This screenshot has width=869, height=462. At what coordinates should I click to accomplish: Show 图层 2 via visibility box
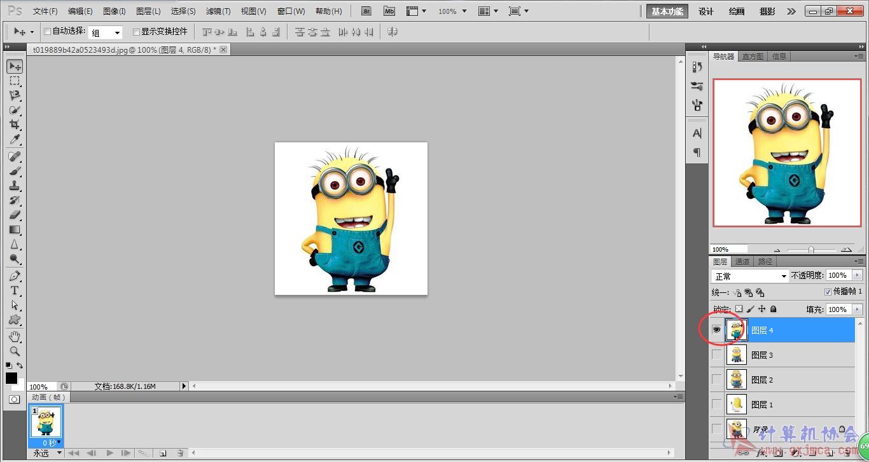717,379
